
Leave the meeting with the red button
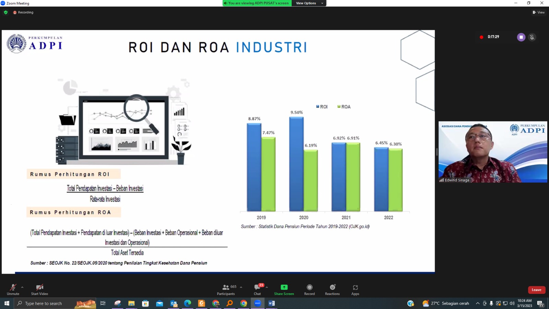pos(536,290)
